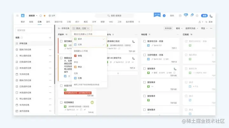This screenshot has height=128, width=229.
Task: Switch to the 测试计划 tab
Action: pos(59,22)
